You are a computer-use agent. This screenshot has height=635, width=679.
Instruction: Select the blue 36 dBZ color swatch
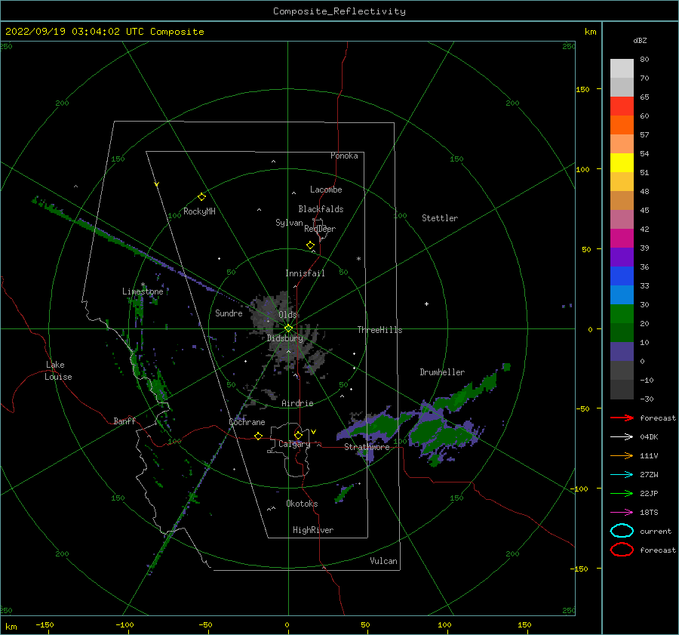pyautogui.click(x=622, y=276)
